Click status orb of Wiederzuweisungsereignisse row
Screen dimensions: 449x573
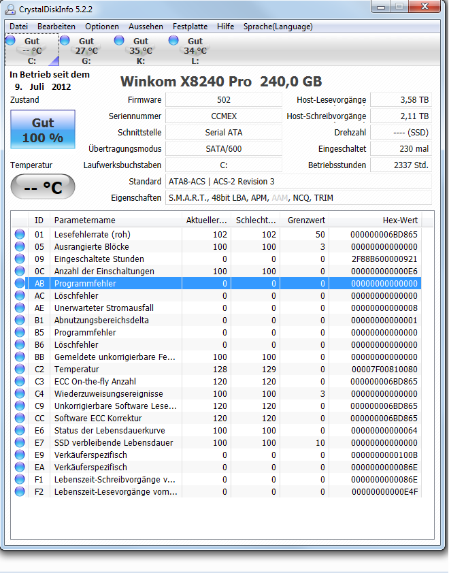tap(20, 393)
